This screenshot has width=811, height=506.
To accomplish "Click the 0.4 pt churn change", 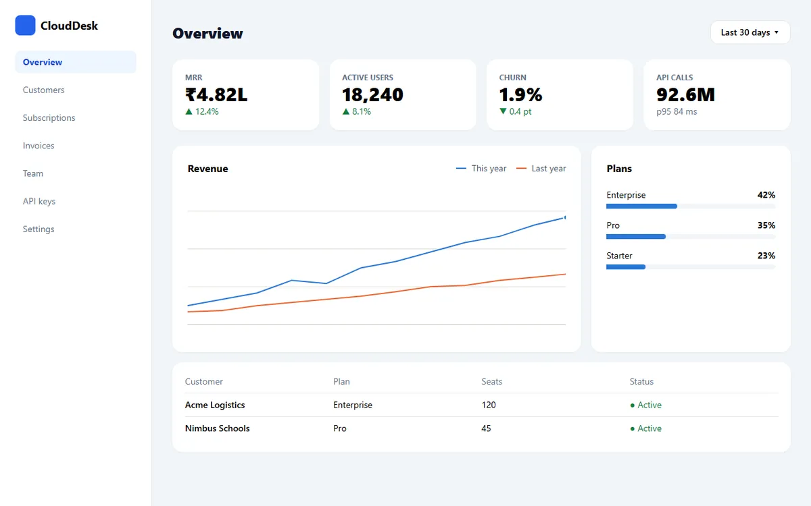I will pyautogui.click(x=516, y=112).
